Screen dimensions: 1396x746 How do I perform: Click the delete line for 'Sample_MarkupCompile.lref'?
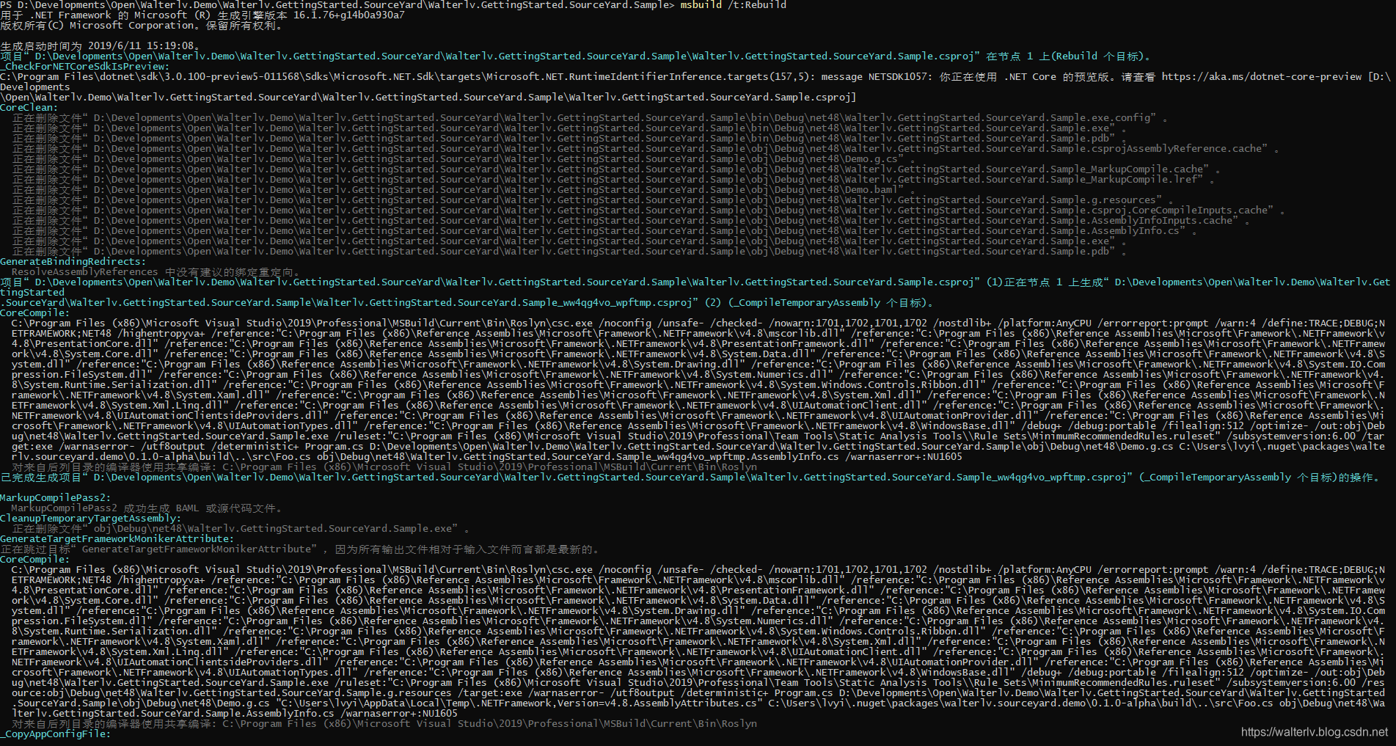click(613, 179)
